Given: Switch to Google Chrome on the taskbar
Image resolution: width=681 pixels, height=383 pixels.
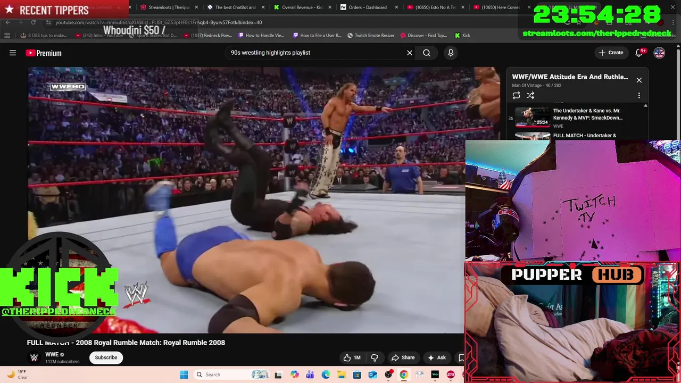Looking at the screenshot, I should [404, 374].
